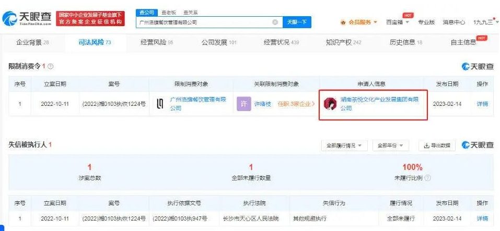Select the 查公司 search tab
500x231 pixels.
(147, 13)
